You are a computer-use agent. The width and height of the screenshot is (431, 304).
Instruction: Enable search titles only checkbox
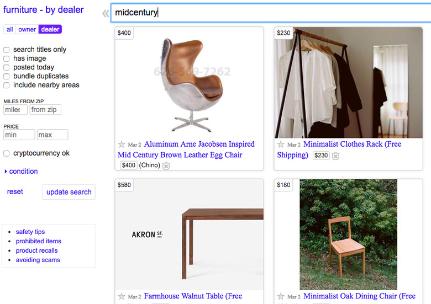click(7, 50)
